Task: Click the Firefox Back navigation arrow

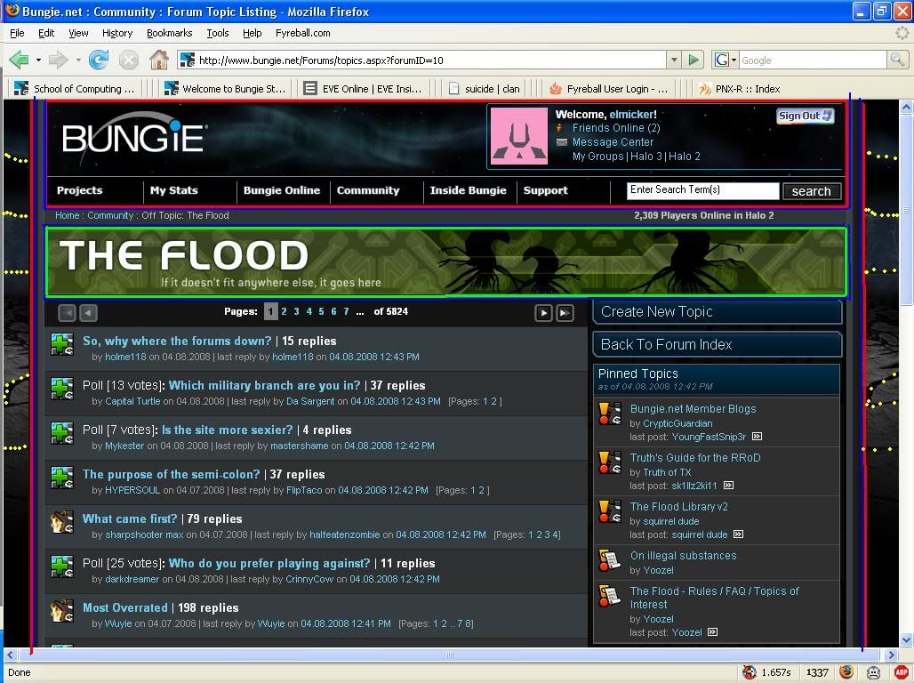Action: (19, 60)
